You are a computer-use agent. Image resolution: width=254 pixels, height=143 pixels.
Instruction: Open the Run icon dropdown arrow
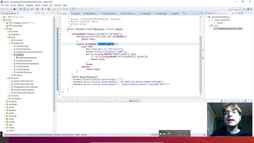point(40,9)
